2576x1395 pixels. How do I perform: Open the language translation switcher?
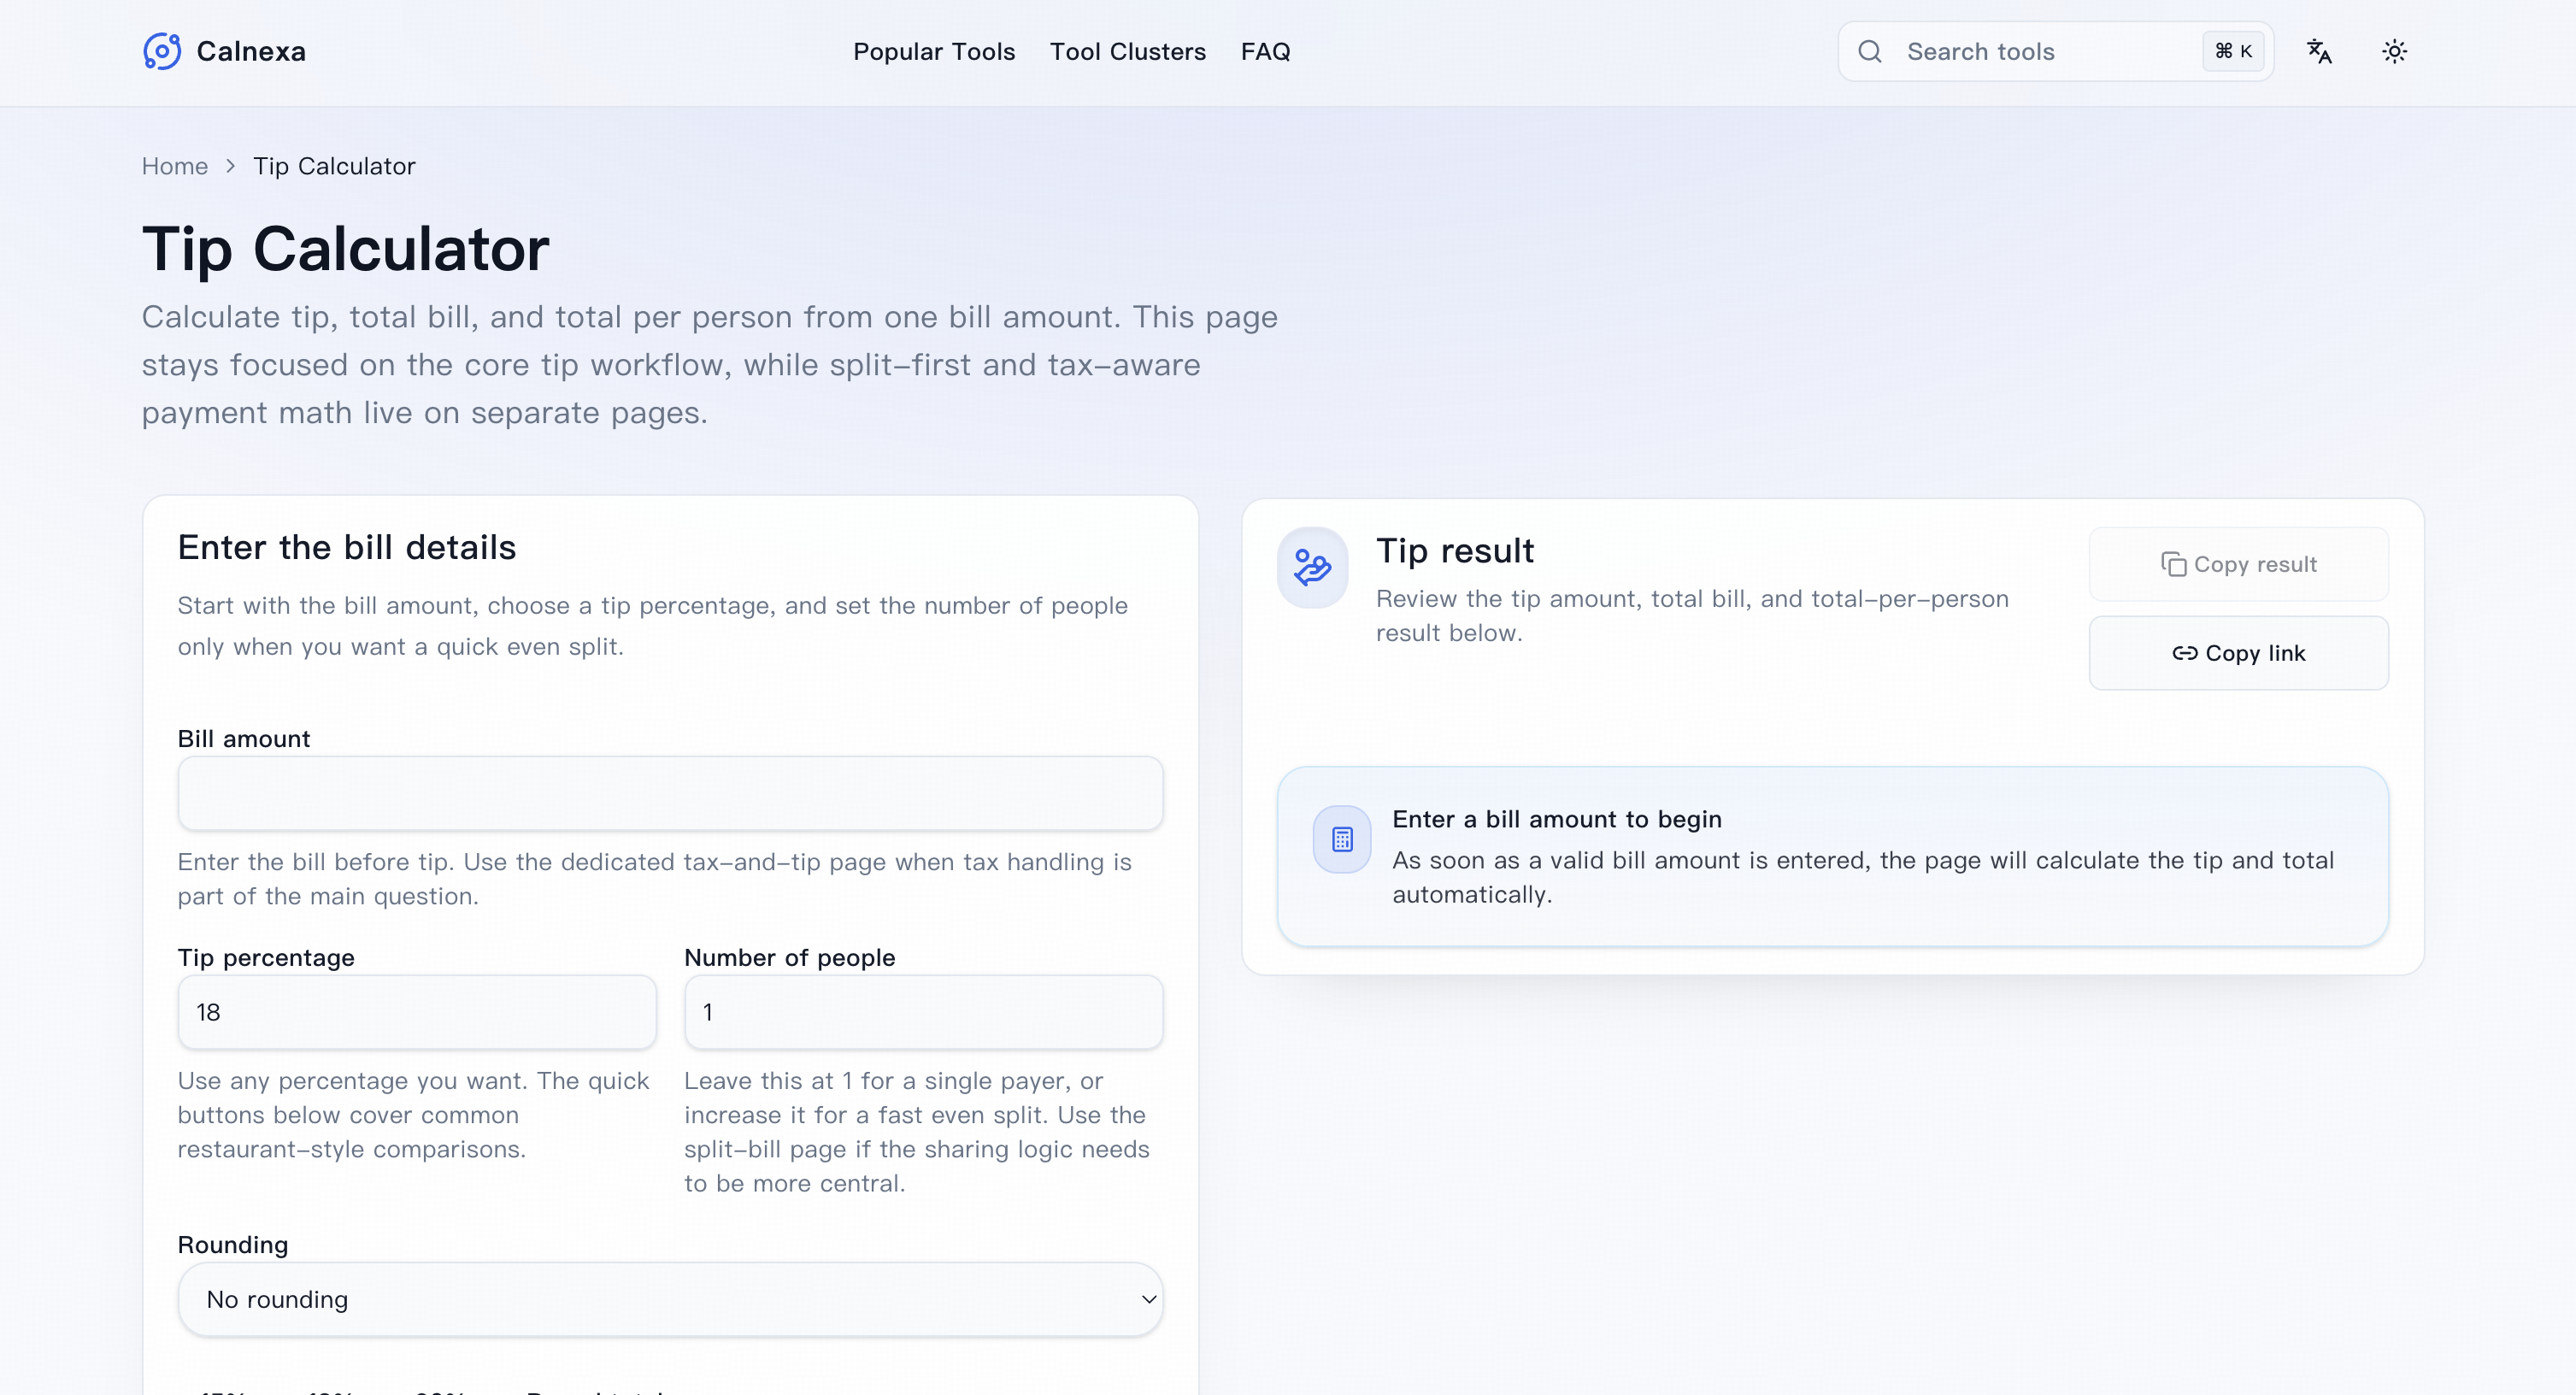2319,51
